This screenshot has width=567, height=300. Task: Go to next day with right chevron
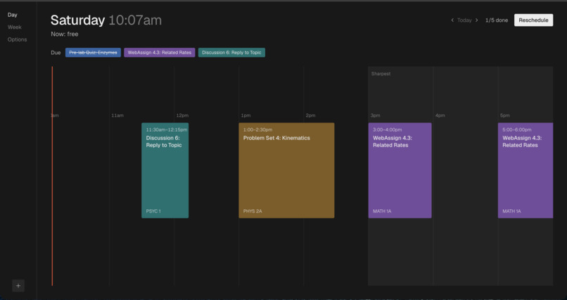[x=476, y=20]
